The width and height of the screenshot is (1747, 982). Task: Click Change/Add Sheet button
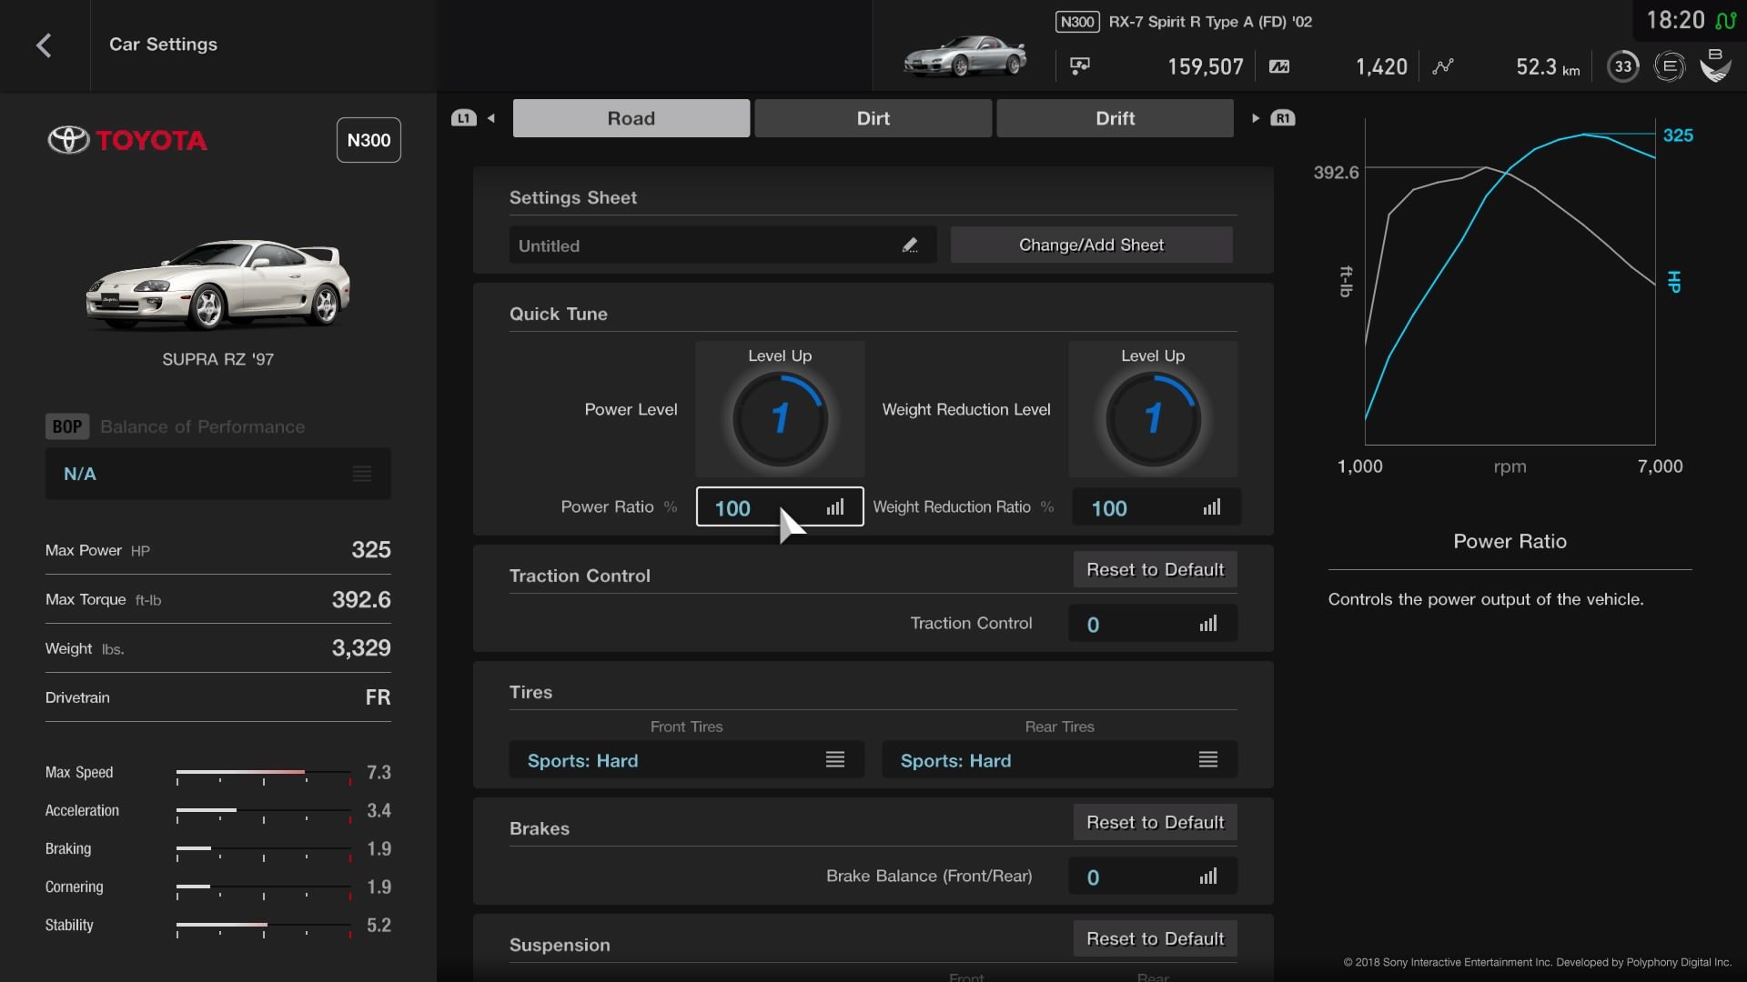[x=1091, y=245]
